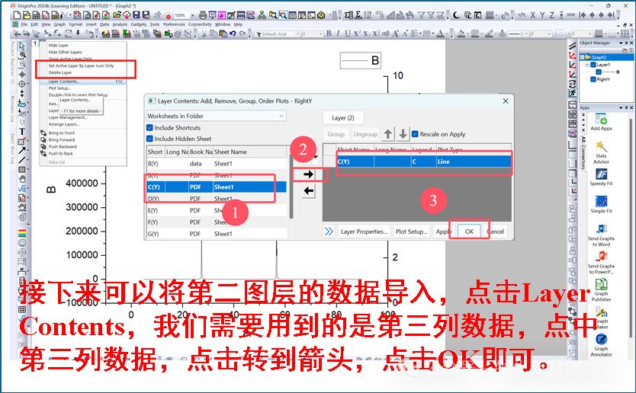Click the Cancel button
636x393 pixels.
click(x=496, y=232)
